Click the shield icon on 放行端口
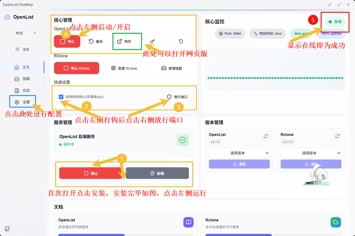355x236 pixels. coord(169,97)
